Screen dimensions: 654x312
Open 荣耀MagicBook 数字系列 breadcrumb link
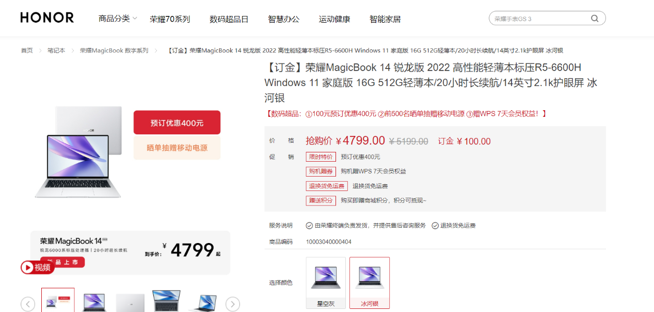(114, 50)
